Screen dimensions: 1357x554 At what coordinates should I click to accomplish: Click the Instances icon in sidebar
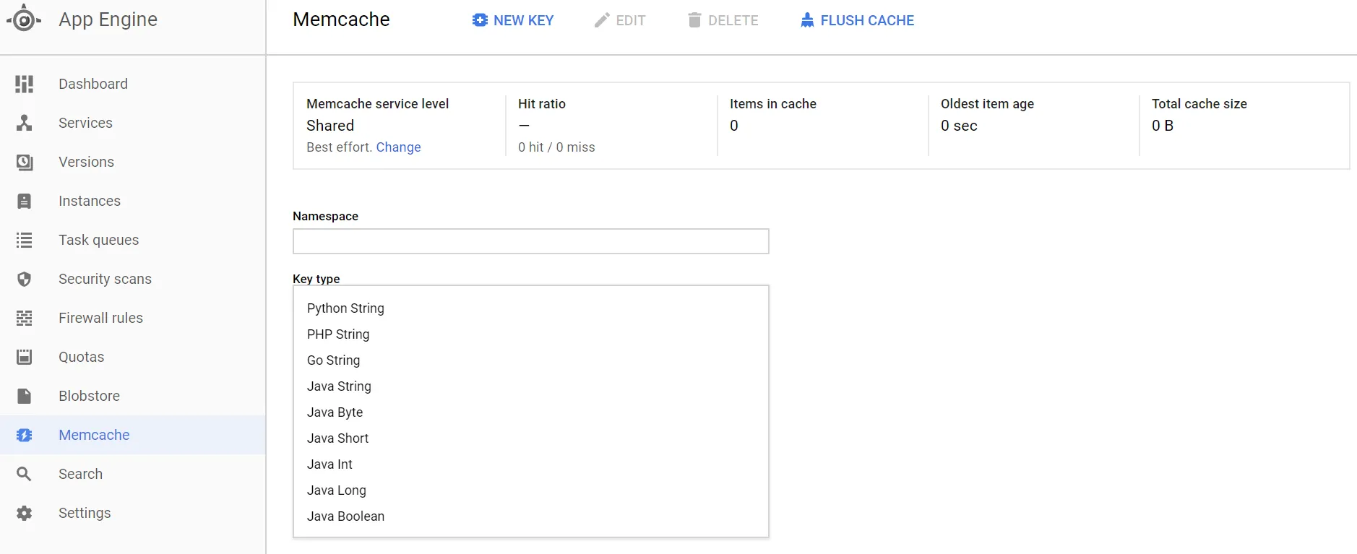point(25,201)
